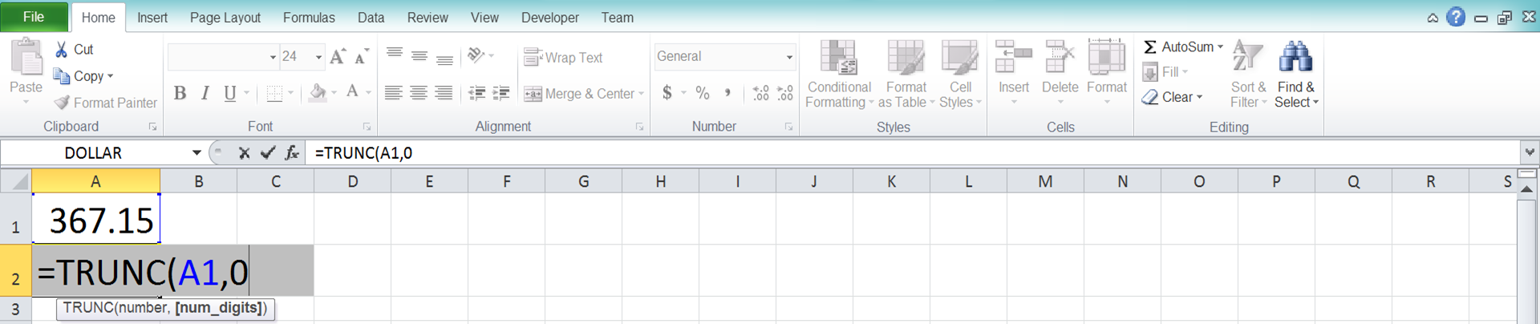Toggle Wrap Text for the cell
Image resolution: width=1540 pixels, height=324 pixels.
(x=563, y=58)
